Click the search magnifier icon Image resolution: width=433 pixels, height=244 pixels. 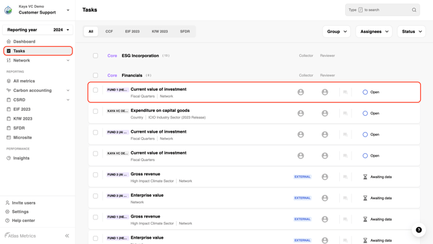(414, 10)
